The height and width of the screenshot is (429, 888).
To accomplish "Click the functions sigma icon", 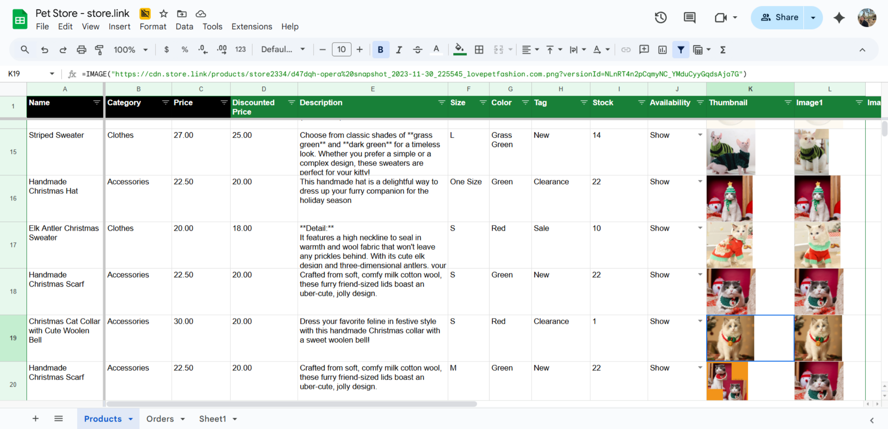I will (x=723, y=50).
